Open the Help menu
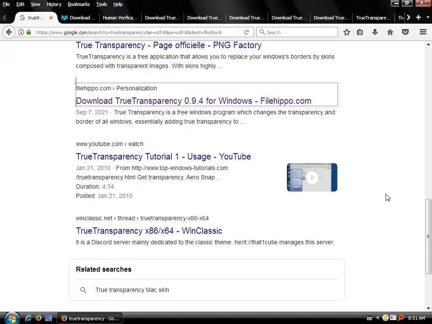Image resolution: width=432 pixels, height=324 pixels. (118, 4)
